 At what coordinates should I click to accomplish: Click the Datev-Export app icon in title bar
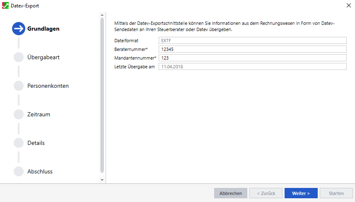[x=5, y=5]
